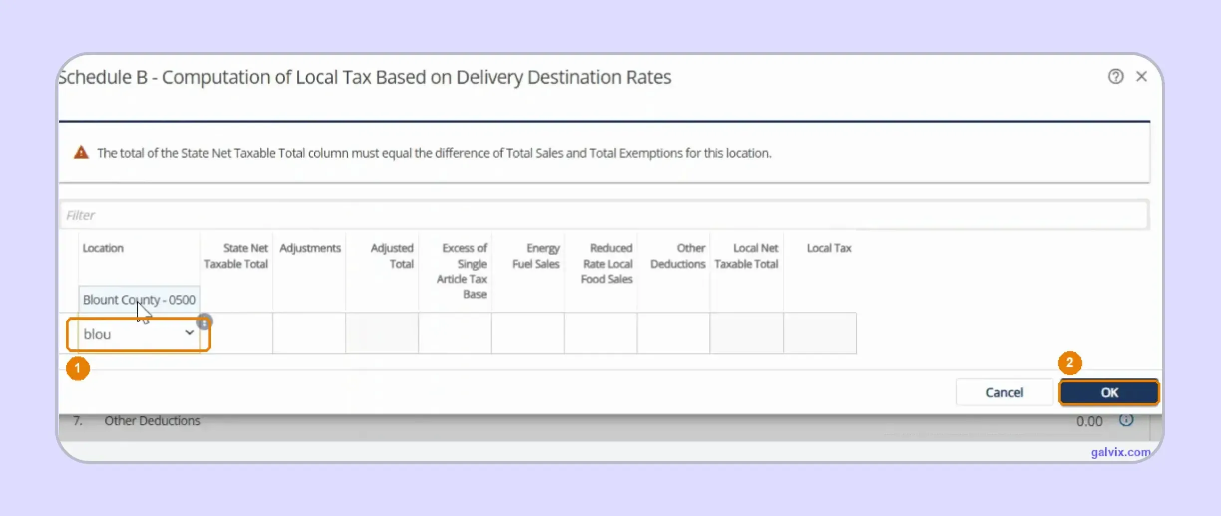Click the Local Tax column header
The height and width of the screenshot is (516, 1221).
[829, 248]
